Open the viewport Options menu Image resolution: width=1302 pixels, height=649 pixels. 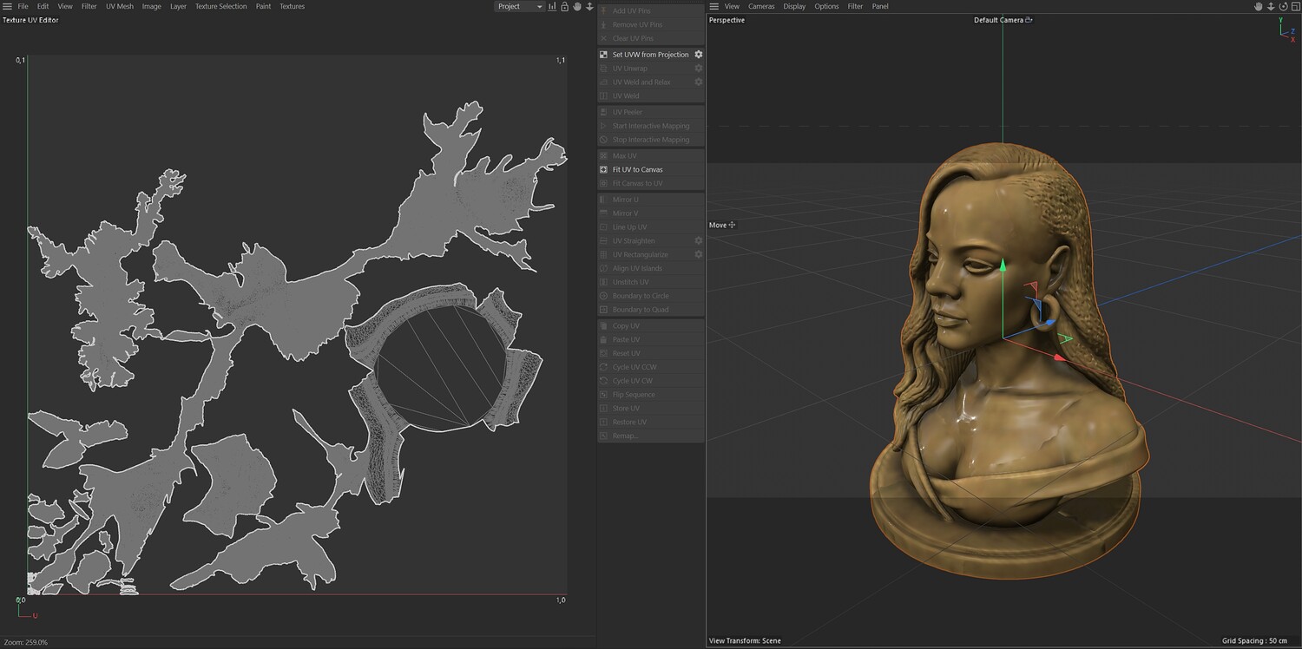point(826,6)
